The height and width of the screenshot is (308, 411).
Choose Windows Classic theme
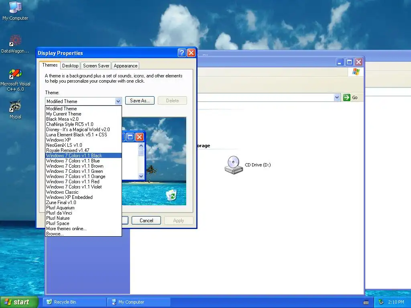(83, 192)
